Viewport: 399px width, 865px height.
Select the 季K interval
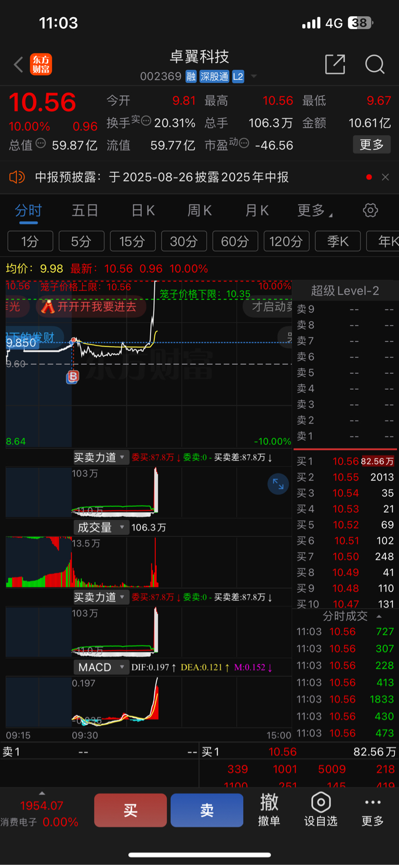pyautogui.click(x=338, y=241)
